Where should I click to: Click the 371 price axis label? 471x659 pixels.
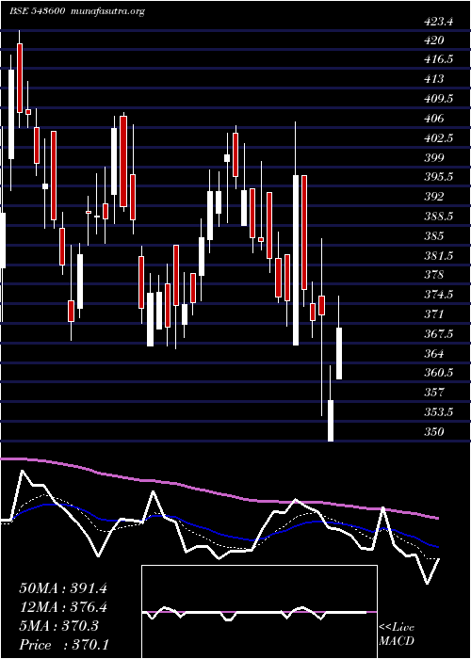434,313
